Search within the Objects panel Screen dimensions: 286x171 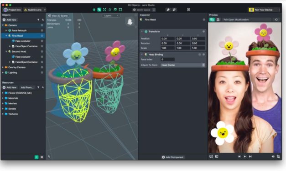tap(43, 20)
